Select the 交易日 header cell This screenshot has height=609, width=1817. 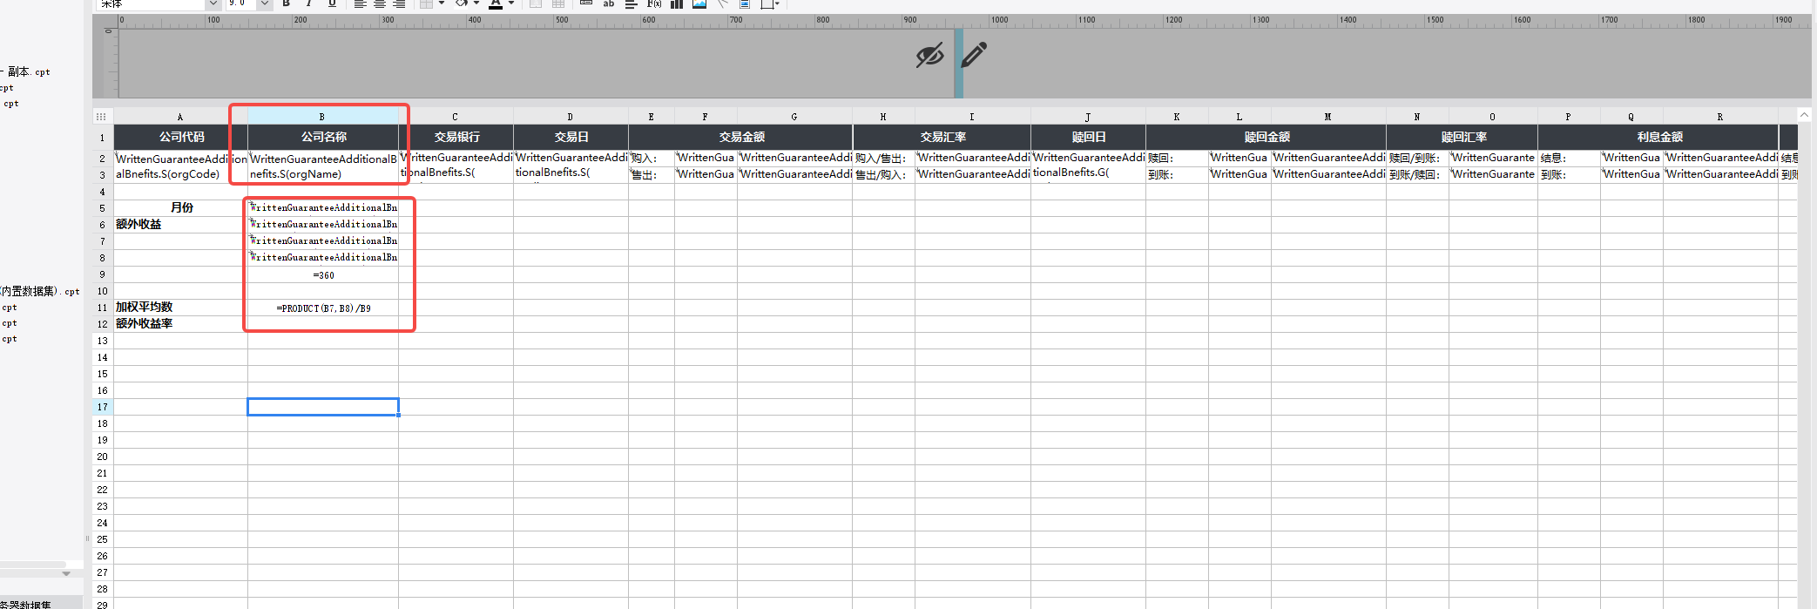(571, 138)
